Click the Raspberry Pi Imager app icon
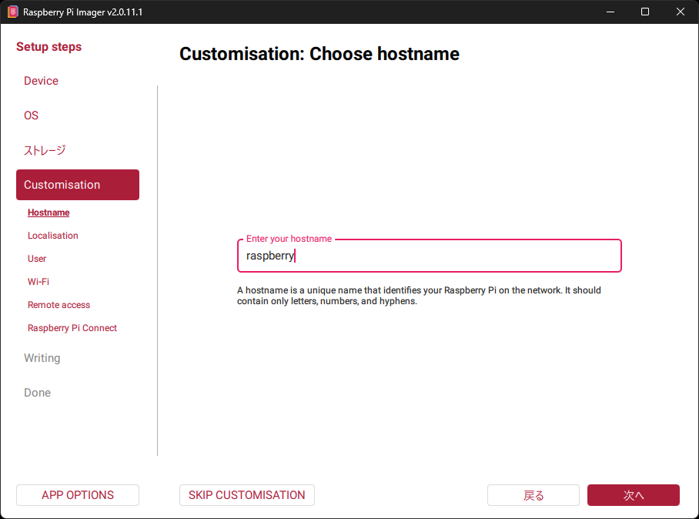Viewport: 699px width, 519px height. 13,12
